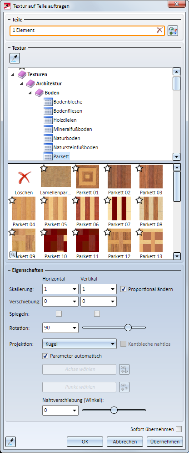Toggle favorite star on Parkett 07
Viewport: 189px width, 453px height.
[x=107, y=200]
